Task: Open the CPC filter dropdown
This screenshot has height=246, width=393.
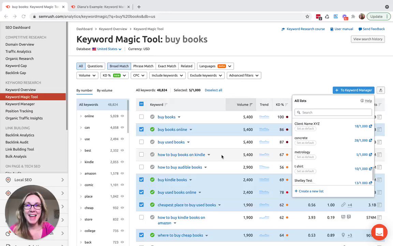Action: point(139,75)
